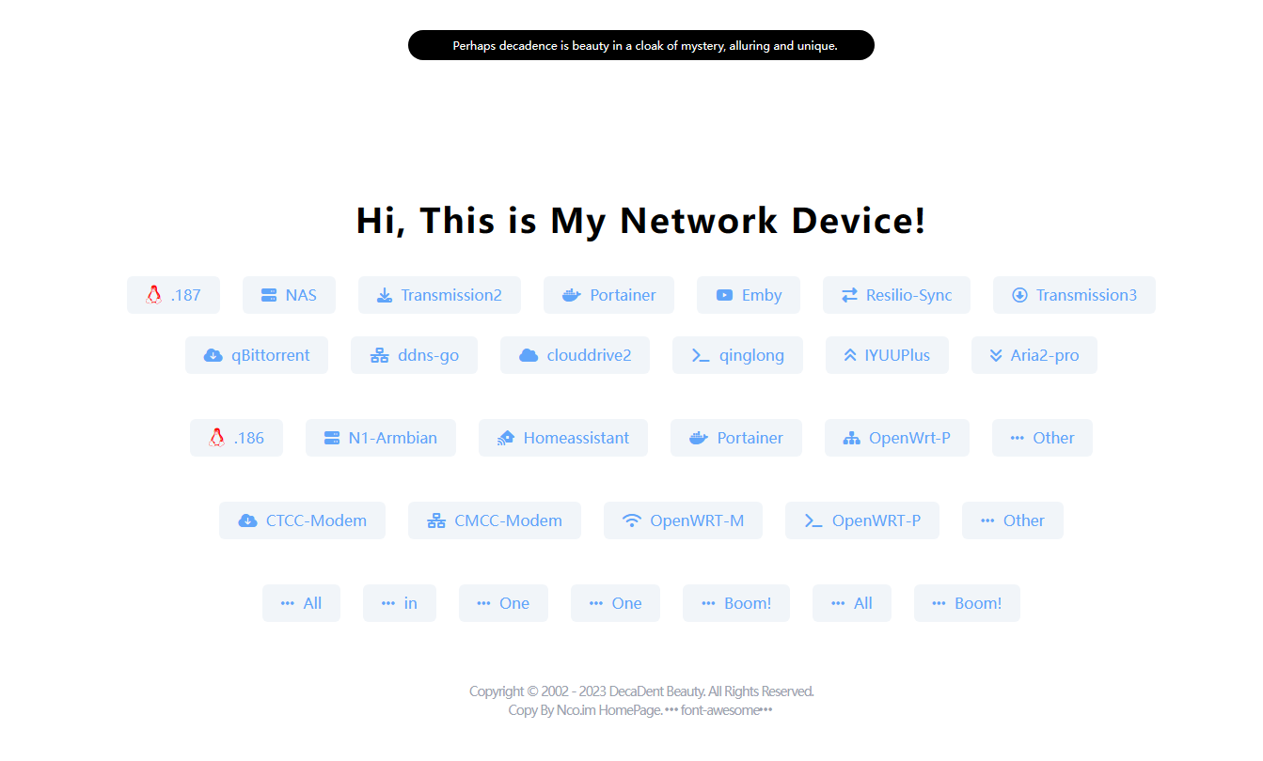1263x761 pixels.
Task: Click the play icon on Emby
Action: [x=724, y=295]
